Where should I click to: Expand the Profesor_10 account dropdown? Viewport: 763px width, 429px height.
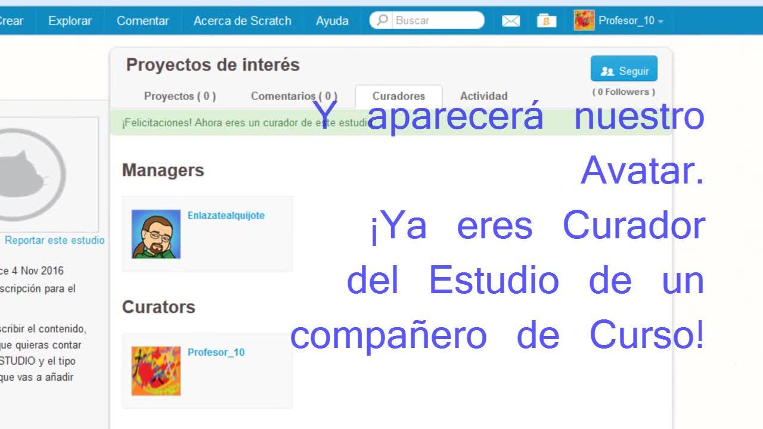click(631, 21)
